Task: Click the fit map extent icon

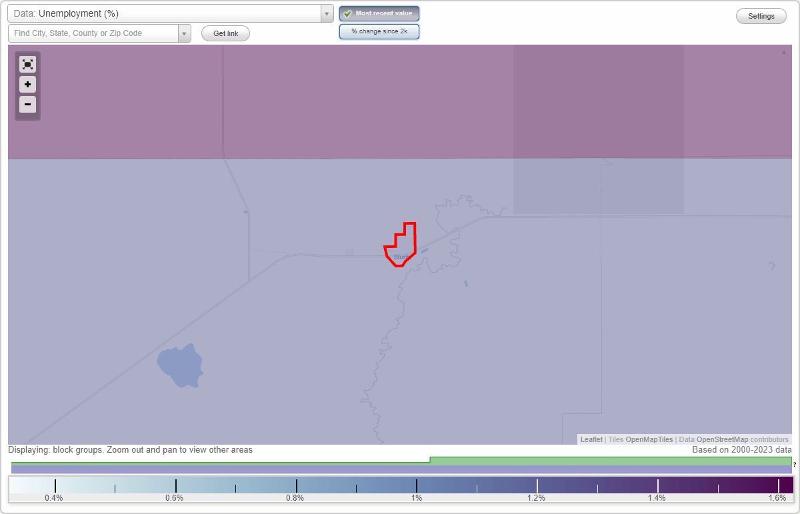Action: (x=27, y=64)
